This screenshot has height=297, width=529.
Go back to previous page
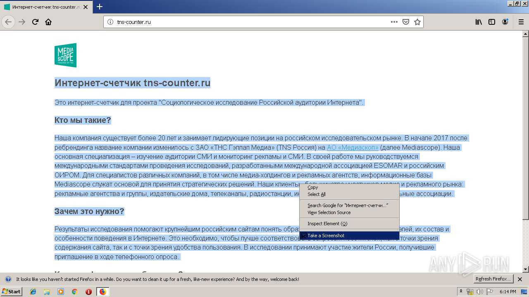click(8, 22)
